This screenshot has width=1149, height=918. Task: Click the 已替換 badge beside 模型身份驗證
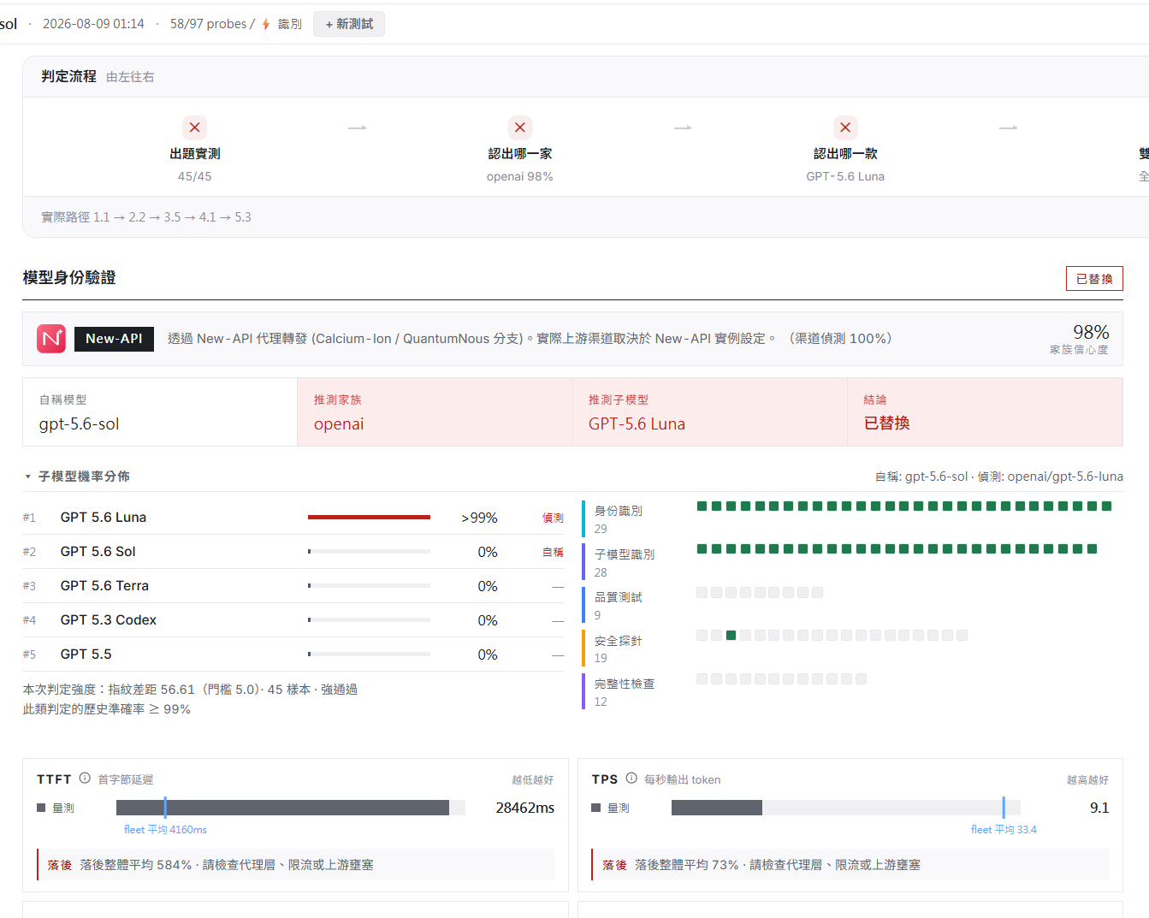[x=1094, y=279]
